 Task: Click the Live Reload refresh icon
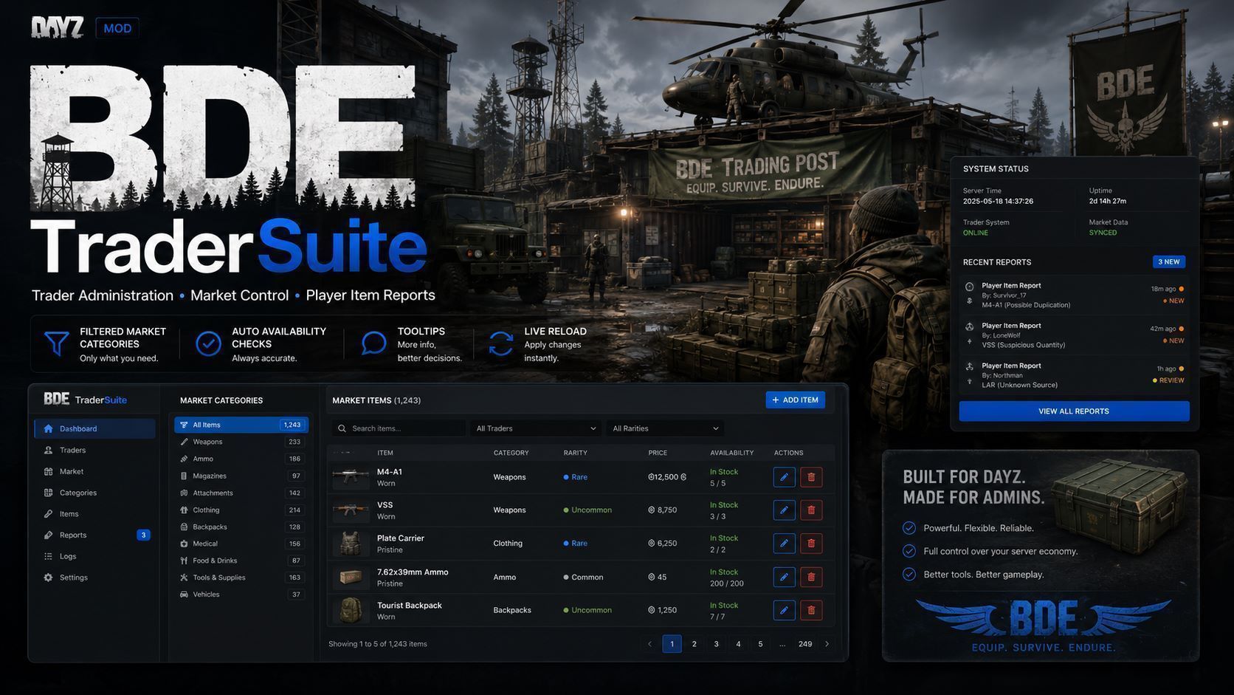pos(500,343)
